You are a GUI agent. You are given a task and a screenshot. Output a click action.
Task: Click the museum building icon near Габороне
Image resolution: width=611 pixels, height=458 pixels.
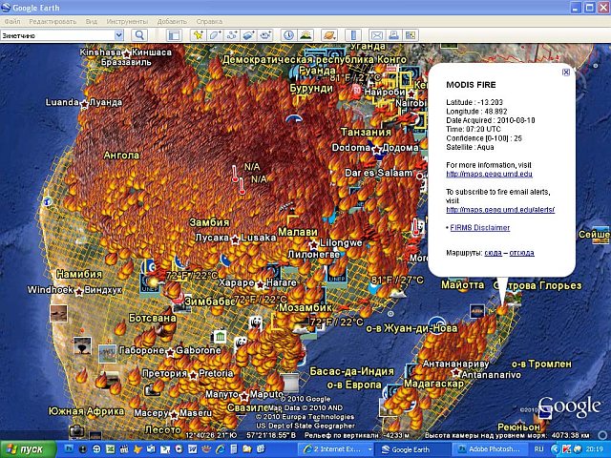[220, 336]
